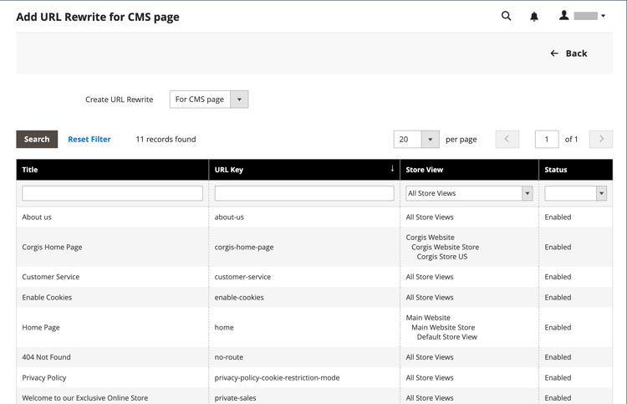
Task: Go to the previous page arrow
Action: click(x=507, y=139)
